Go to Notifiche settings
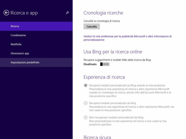Viewport: 186px width, 139px height. tap(16, 44)
